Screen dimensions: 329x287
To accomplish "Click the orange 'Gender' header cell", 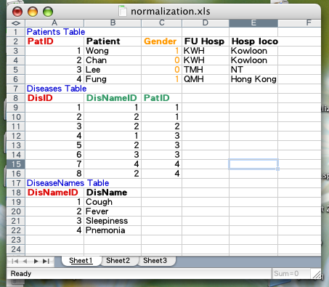I will 162,41.
